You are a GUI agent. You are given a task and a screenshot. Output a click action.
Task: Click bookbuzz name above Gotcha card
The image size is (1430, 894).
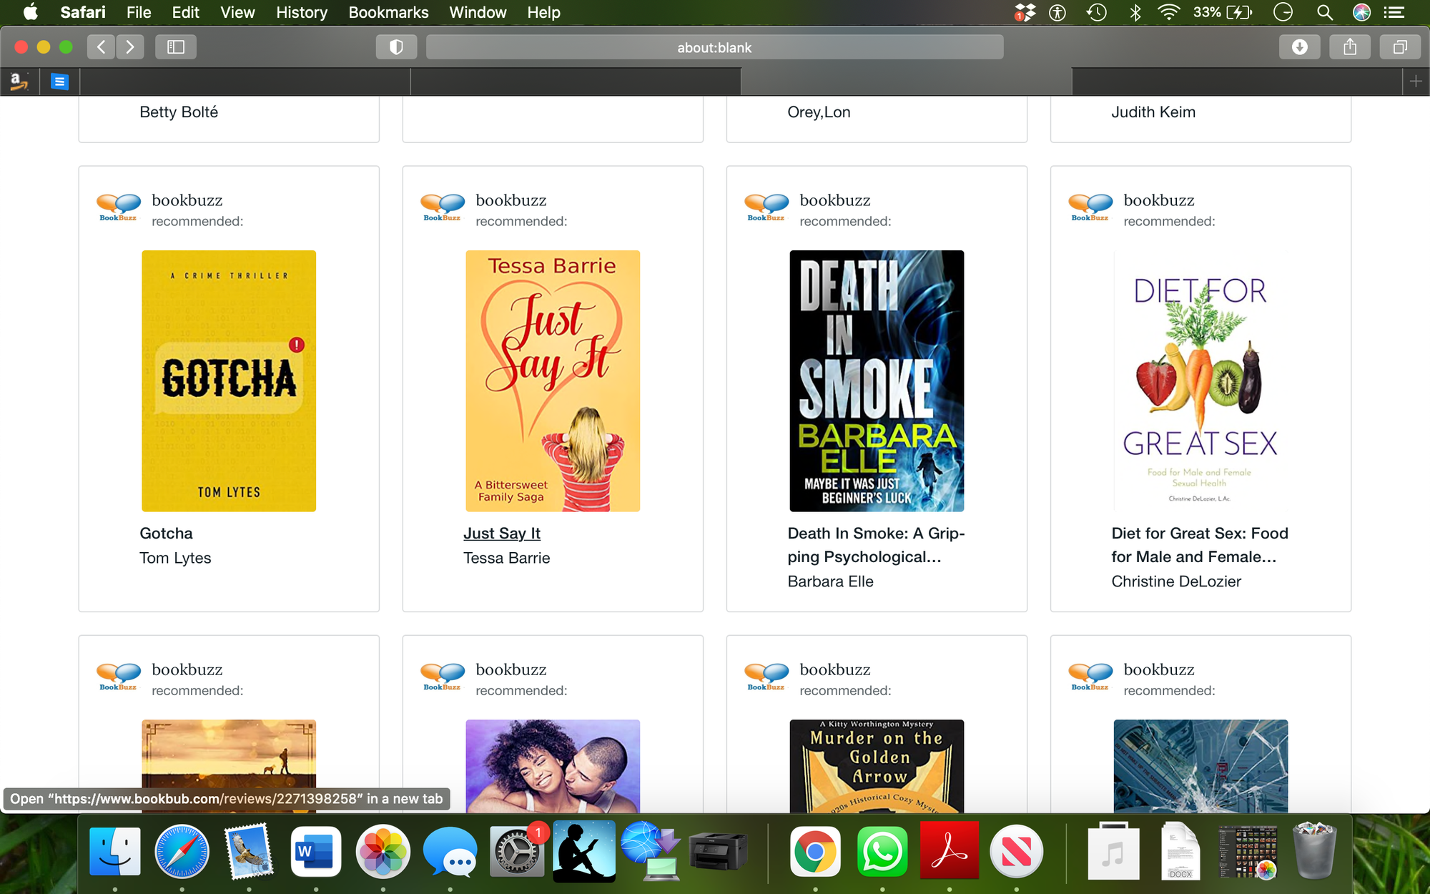[187, 200]
